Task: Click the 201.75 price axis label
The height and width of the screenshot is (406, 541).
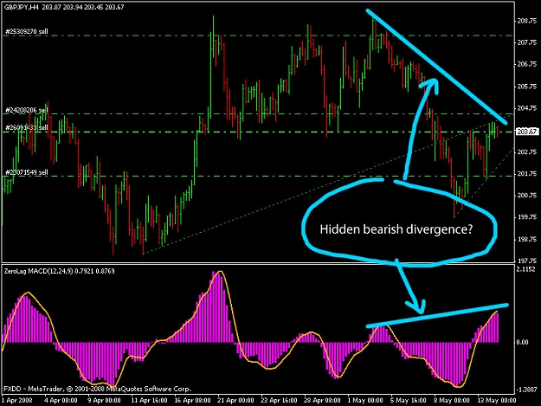Action: click(x=527, y=173)
